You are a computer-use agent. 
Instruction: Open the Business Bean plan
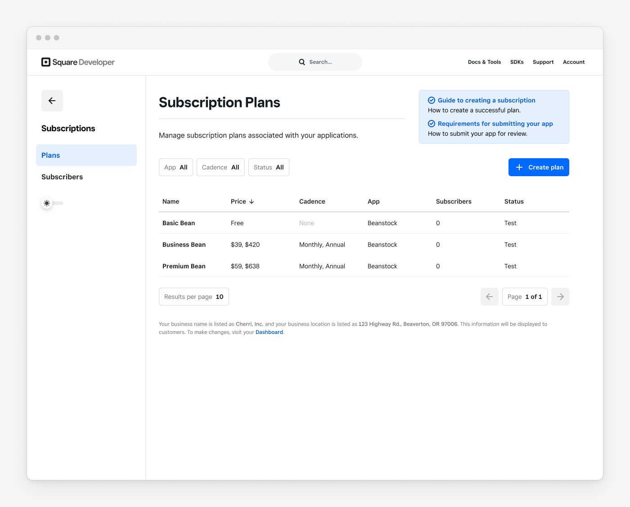click(184, 245)
